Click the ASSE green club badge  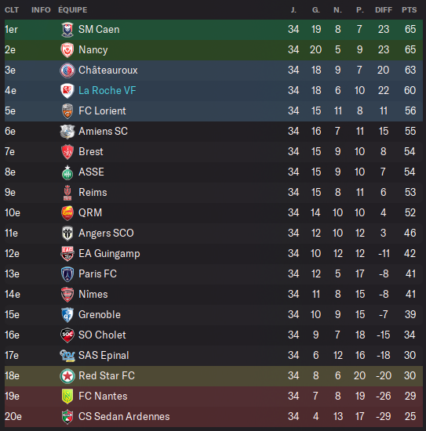[67, 172]
